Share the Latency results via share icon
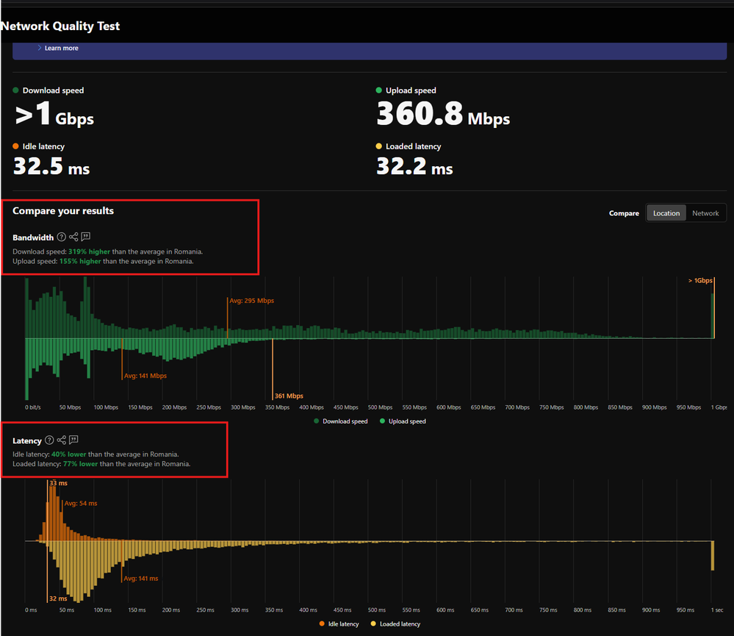The width and height of the screenshot is (734, 636). coord(61,440)
